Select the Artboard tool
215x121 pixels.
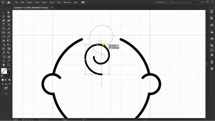(4, 61)
